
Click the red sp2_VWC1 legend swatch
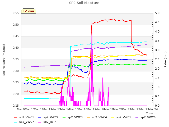click(x=16, y=117)
